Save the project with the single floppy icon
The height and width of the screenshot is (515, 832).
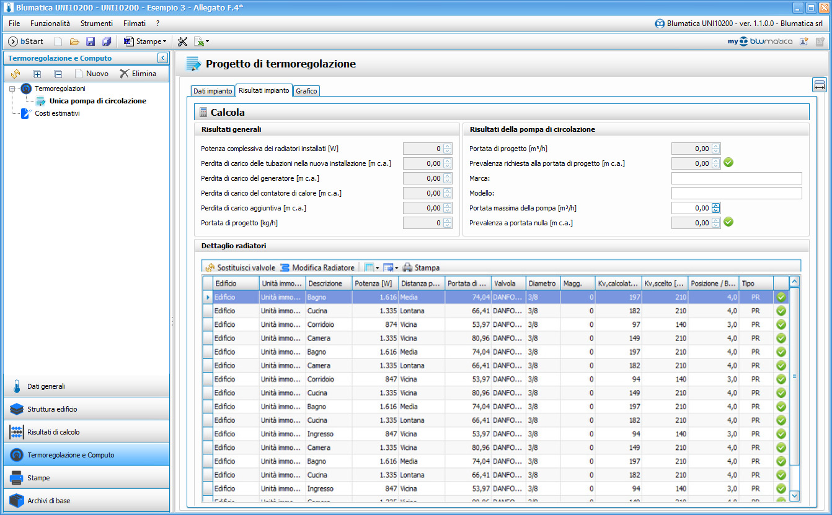[x=91, y=41]
